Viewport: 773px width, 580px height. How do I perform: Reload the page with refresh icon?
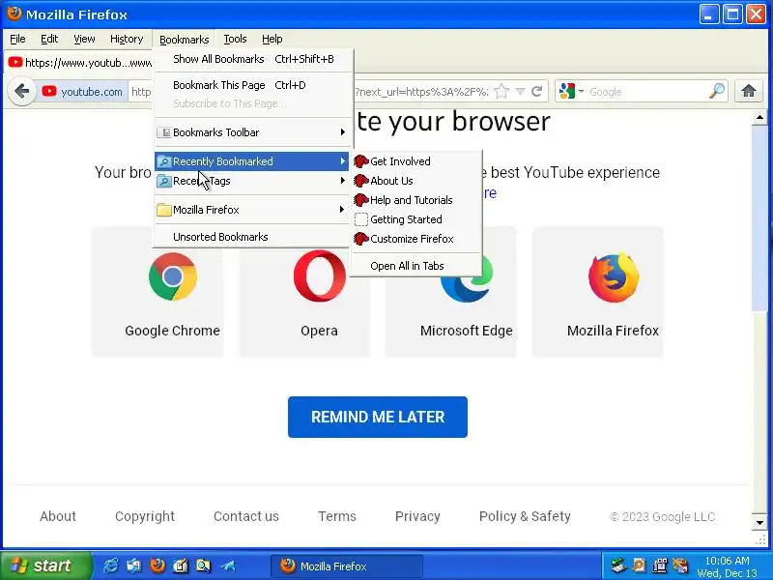tap(537, 91)
